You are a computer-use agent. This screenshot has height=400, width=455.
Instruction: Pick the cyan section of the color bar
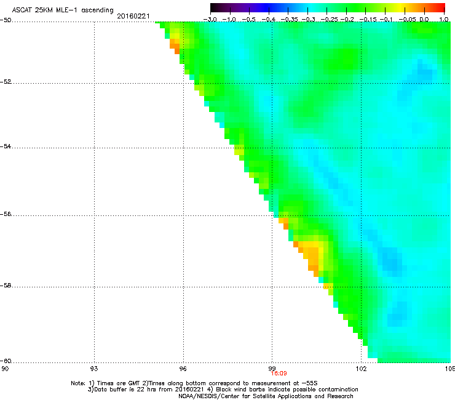pos(311,7)
